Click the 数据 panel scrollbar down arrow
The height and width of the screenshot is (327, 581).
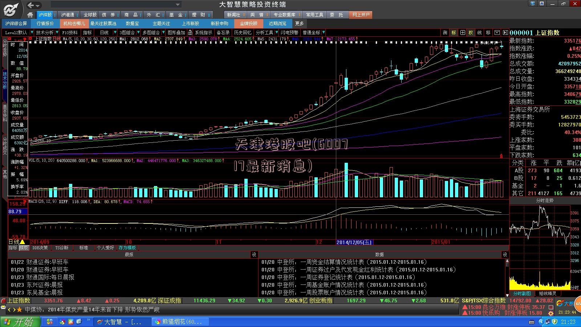pyautogui.click(x=507, y=295)
